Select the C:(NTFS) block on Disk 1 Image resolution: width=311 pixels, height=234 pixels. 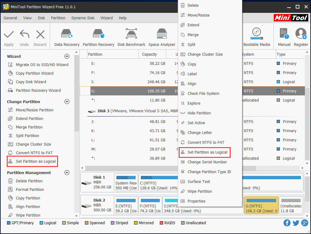[158, 182]
